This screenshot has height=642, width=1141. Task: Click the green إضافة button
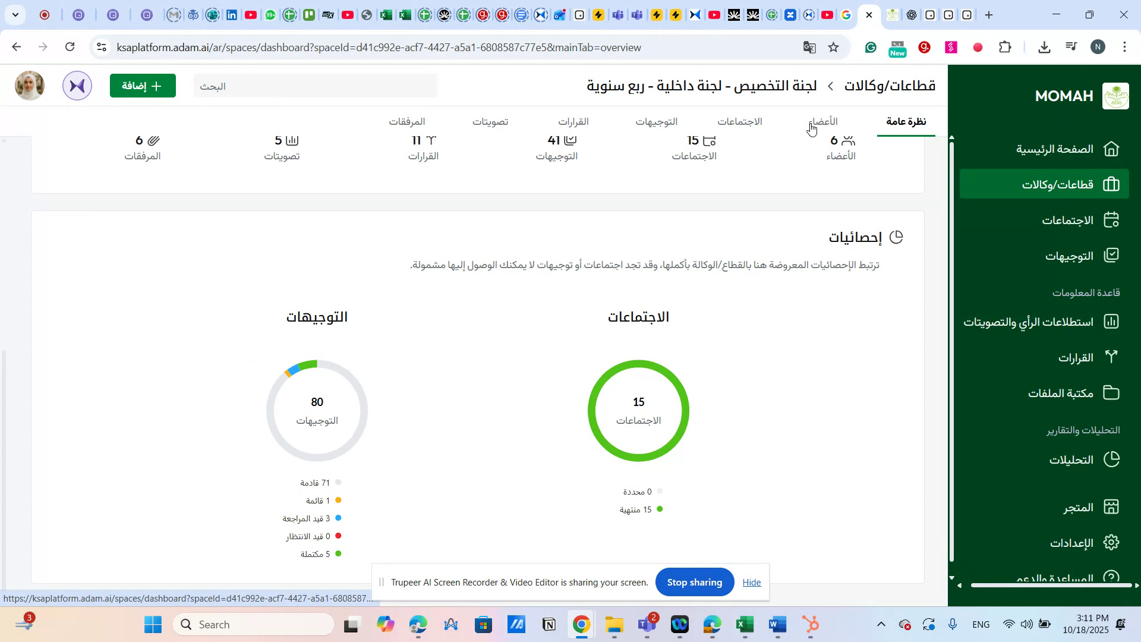coord(143,86)
